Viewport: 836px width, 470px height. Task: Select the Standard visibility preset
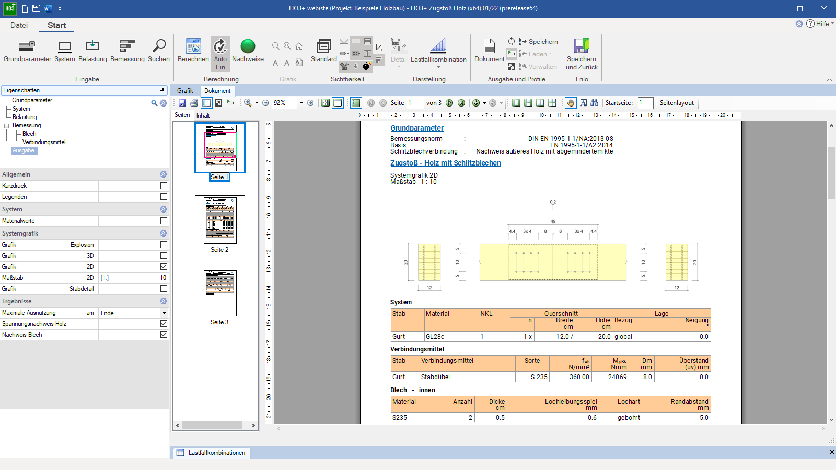point(324,51)
